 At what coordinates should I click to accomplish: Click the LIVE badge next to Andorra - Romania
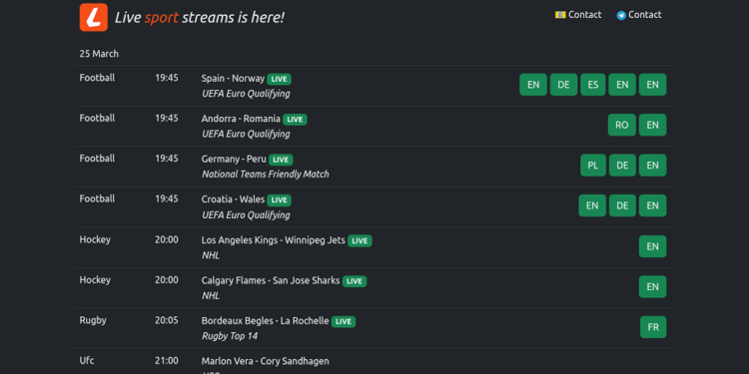[295, 120]
